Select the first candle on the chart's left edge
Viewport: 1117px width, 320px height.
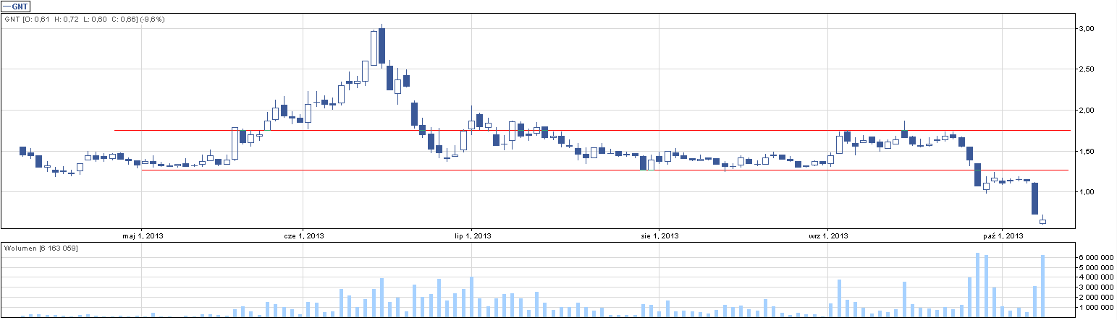(x=22, y=150)
